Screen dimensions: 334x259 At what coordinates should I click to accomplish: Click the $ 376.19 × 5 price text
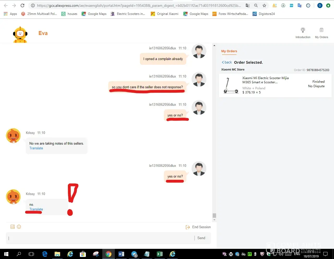tap(252, 92)
